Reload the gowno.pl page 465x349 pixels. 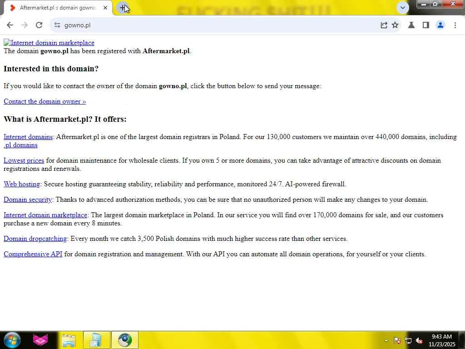pyautogui.click(x=39, y=25)
